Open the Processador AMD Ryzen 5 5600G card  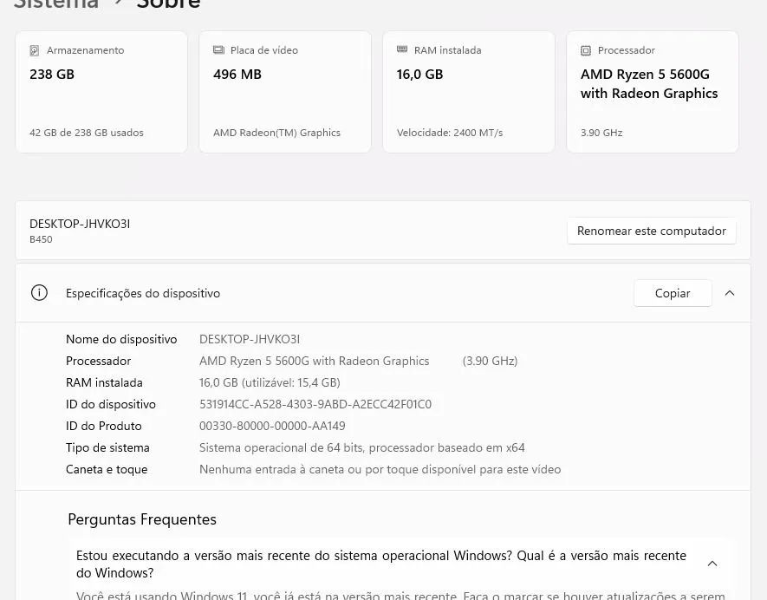pos(653,92)
